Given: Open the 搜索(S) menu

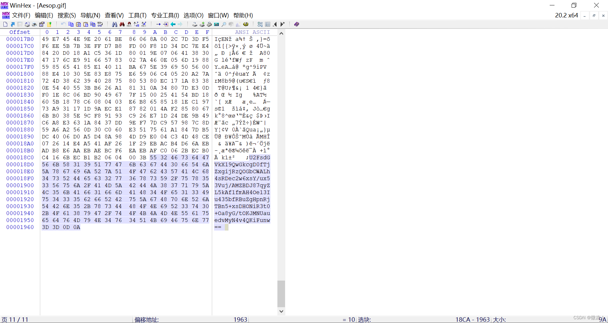Looking at the screenshot, I should pyautogui.click(x=67, y=15).
